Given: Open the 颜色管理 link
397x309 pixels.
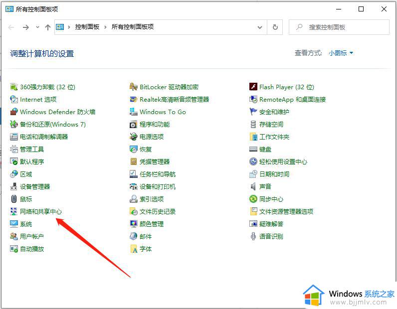Looking at the screenshot, I should point(152,224).
